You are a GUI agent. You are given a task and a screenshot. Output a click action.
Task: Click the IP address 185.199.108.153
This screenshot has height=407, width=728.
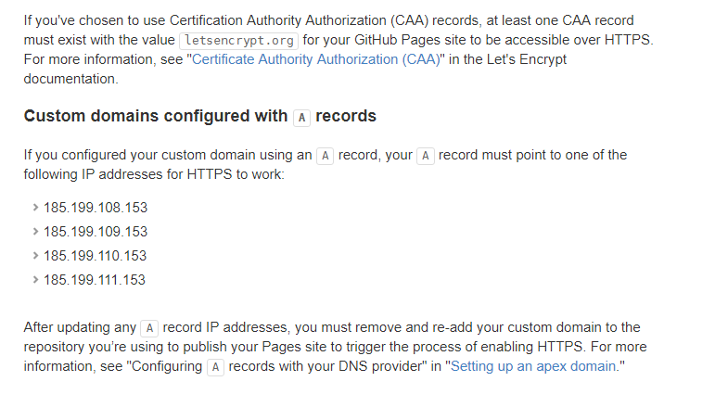96,208
